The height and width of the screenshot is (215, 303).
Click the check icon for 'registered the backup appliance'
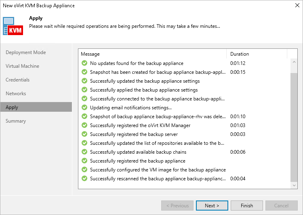tap(84, 161)
